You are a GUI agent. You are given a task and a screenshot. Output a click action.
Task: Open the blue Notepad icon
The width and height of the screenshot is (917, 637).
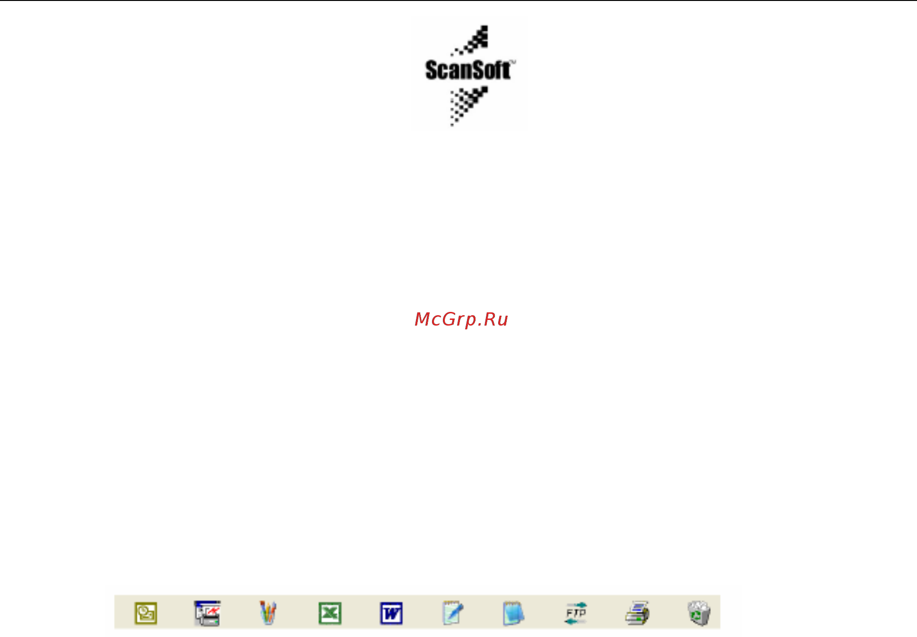(514, 613)
